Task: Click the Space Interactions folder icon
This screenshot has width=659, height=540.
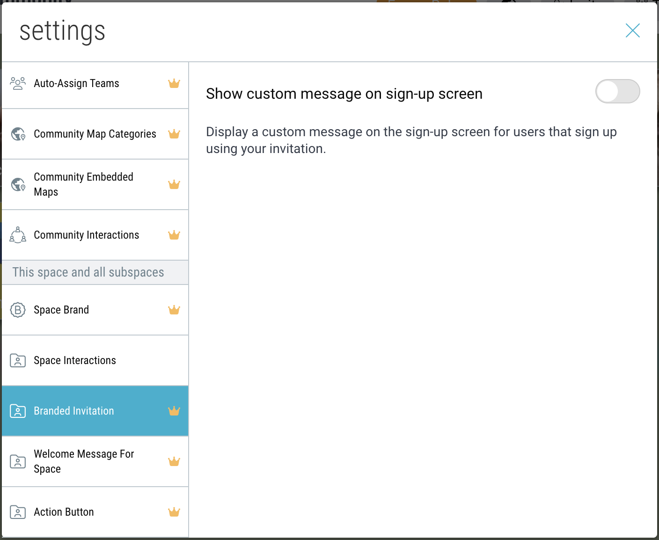Action: (18, 360)
